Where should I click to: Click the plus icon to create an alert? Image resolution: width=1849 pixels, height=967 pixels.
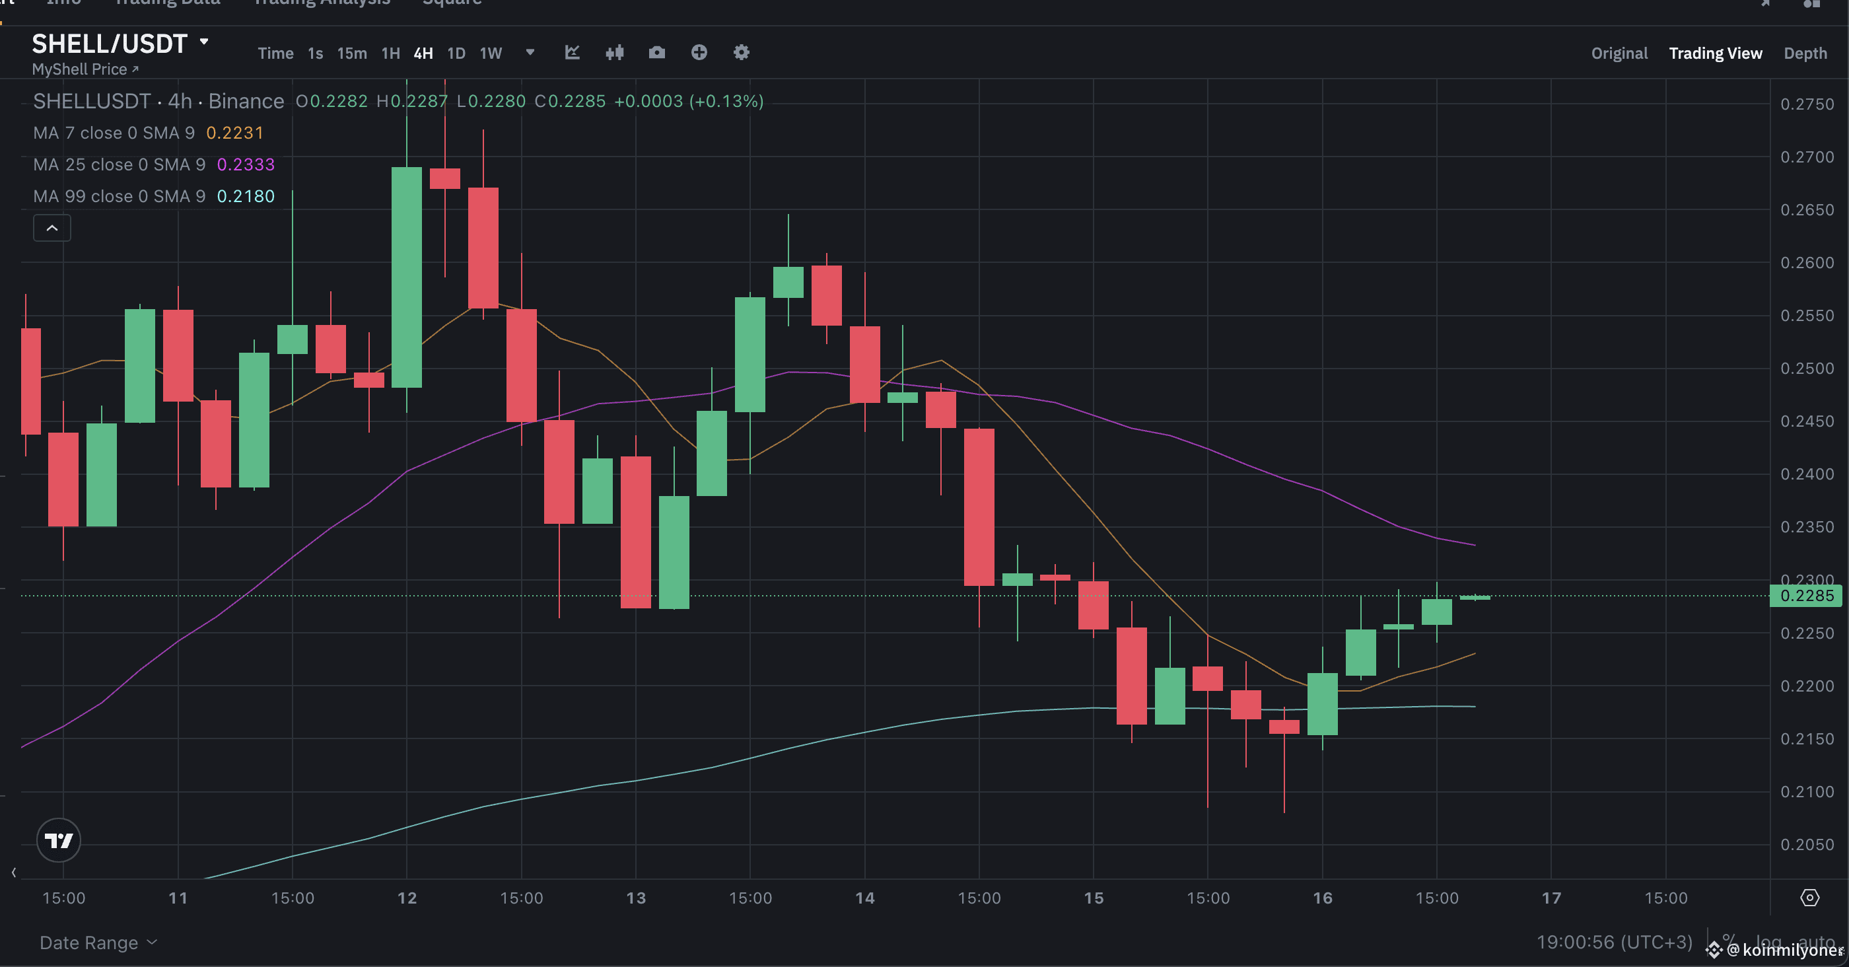coord(699,52)
